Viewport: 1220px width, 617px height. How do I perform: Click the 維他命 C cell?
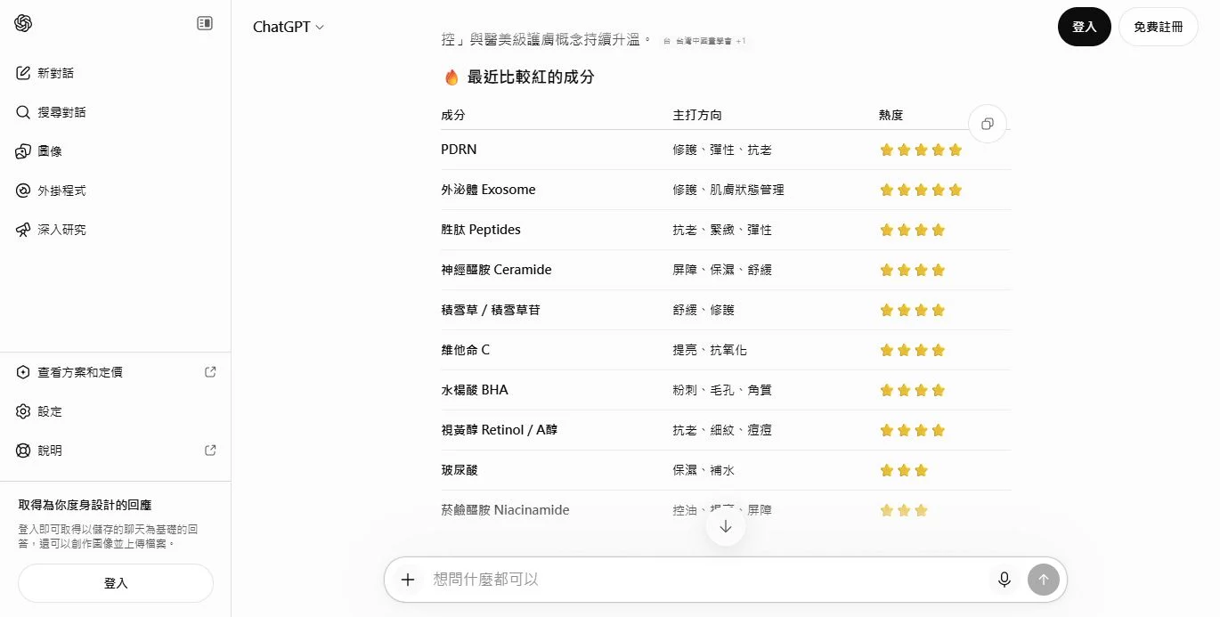465,350
